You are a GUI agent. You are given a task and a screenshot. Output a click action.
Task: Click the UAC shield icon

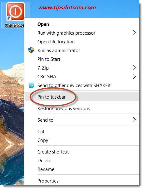[31, 50]
